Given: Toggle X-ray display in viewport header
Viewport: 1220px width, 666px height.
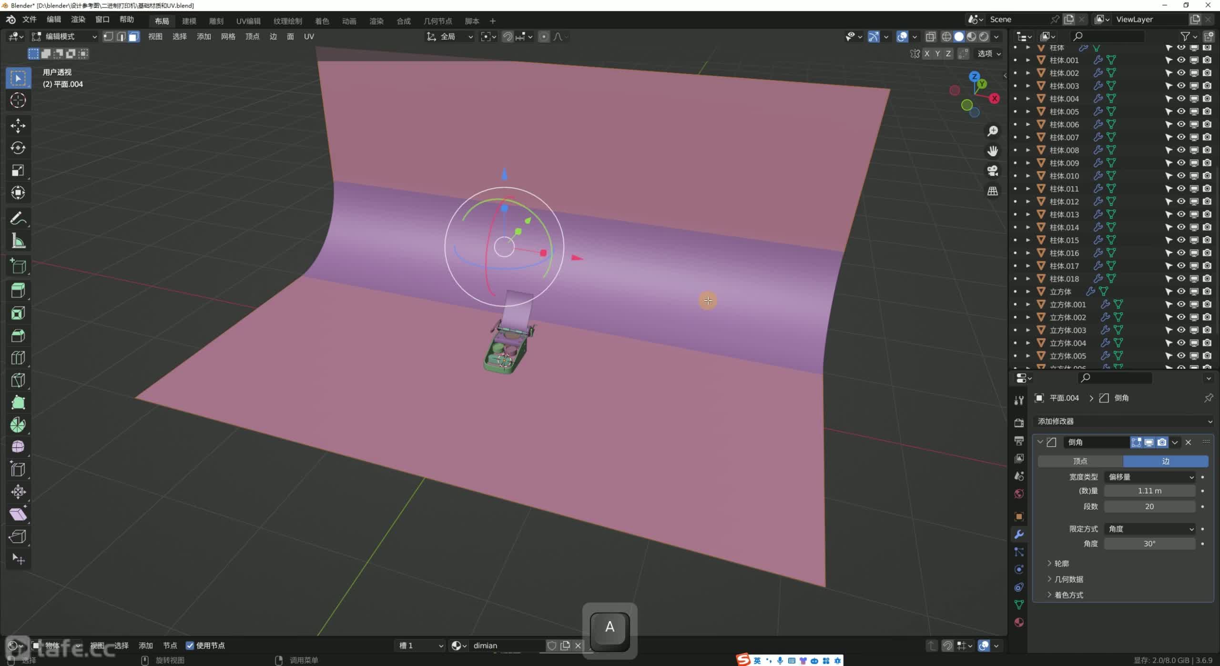Looking at the screenshot, I should pyautogui.click(x=931, y=37).
